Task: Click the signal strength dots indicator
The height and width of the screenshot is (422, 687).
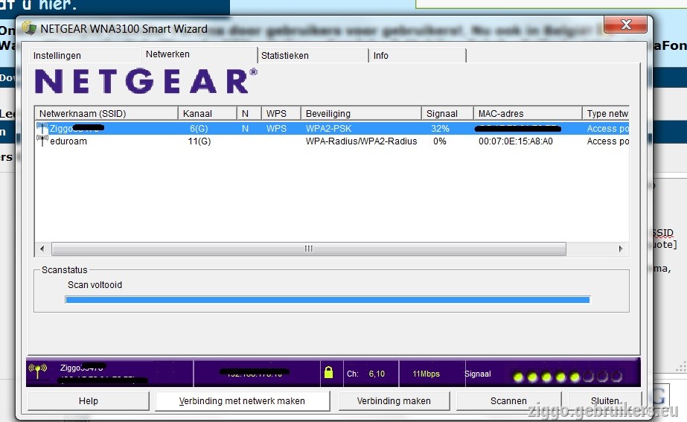Action: click(567, 376)
